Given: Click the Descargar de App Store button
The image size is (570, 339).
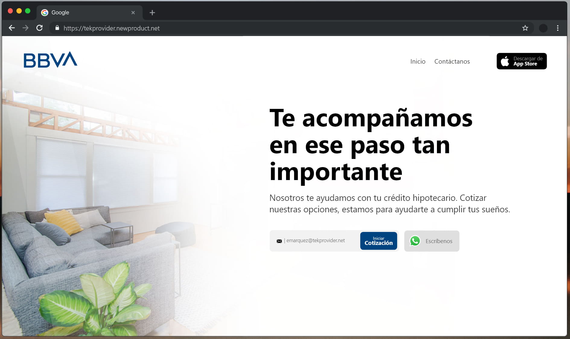Looking at the screenshot, I should 521,61.
